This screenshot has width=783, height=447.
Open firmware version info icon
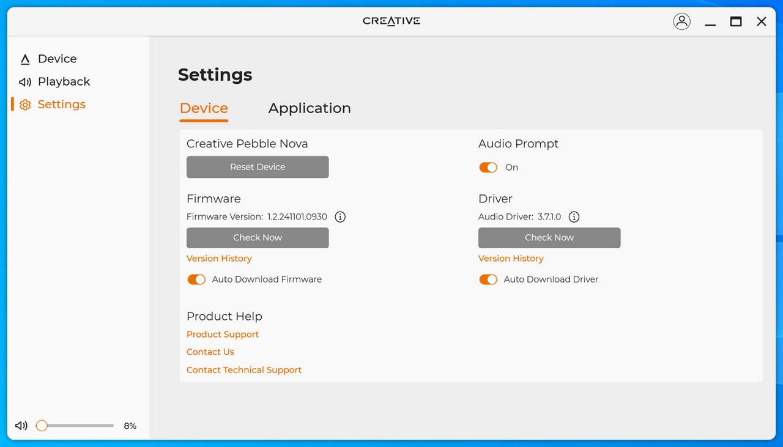(340, 216)
